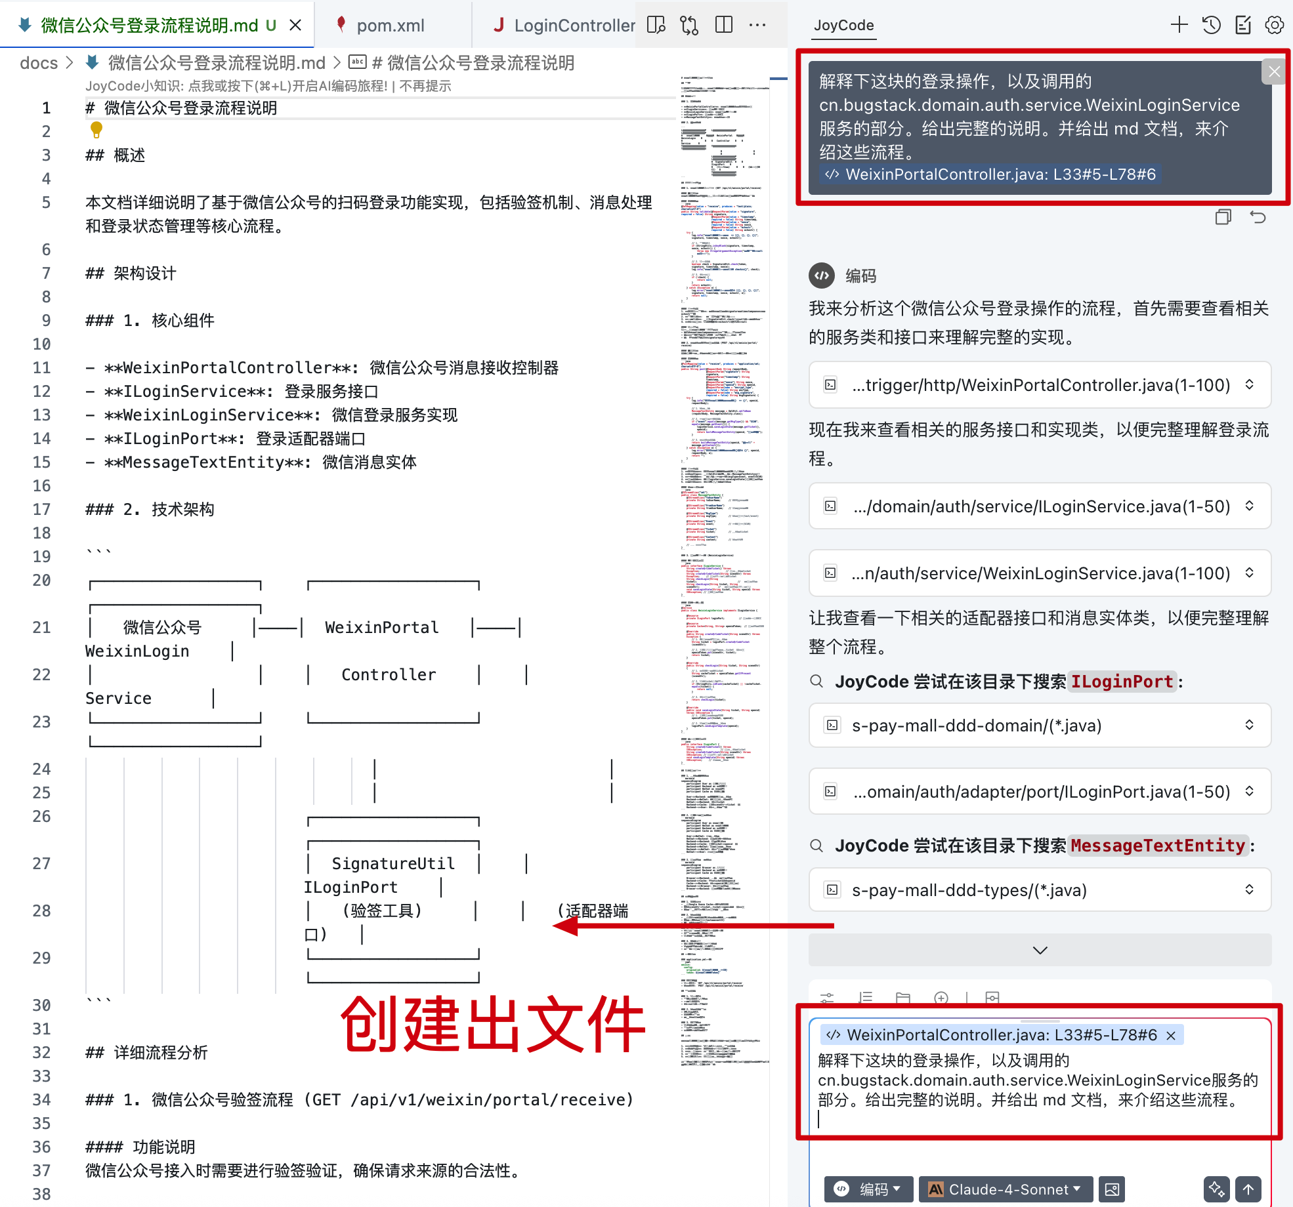Open JoyCode settings gear

[x=1274, y=25]
